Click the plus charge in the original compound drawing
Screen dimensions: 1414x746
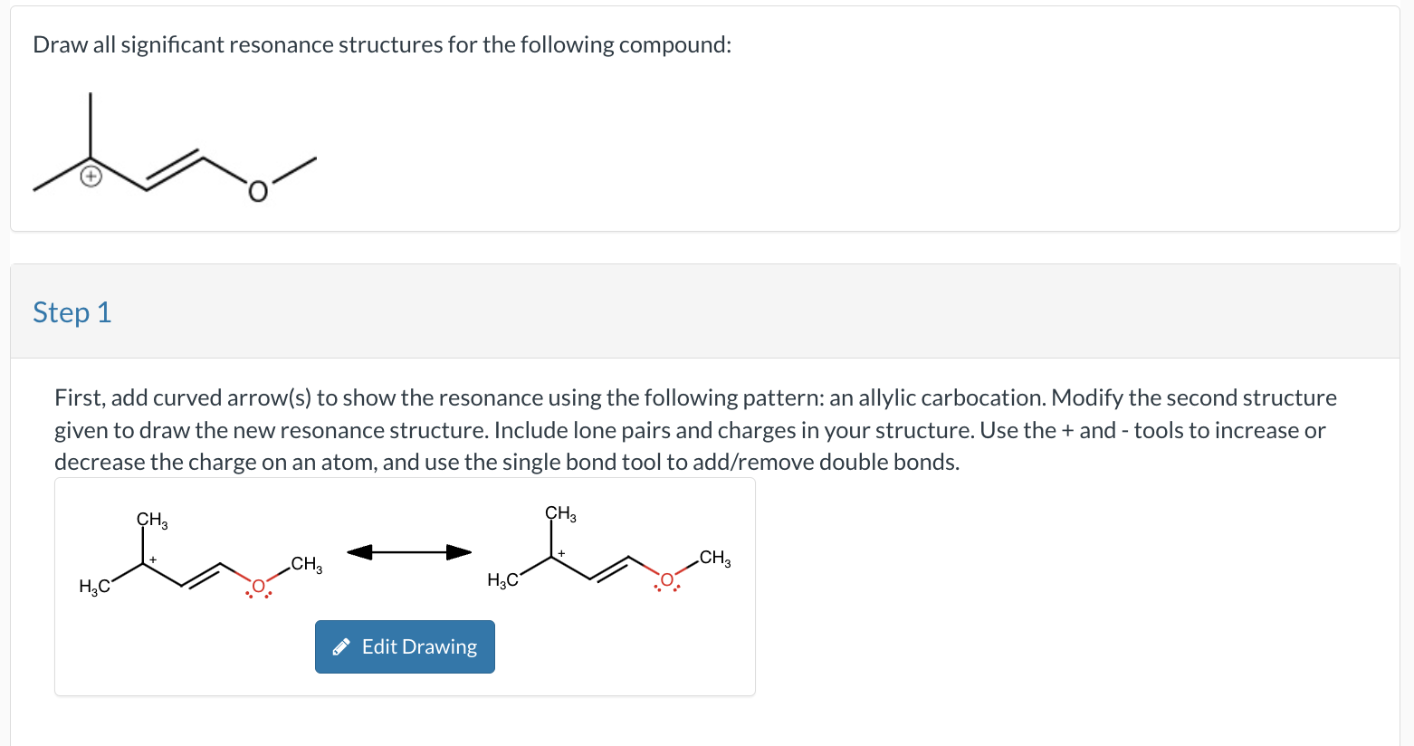(x=90, y=175)
